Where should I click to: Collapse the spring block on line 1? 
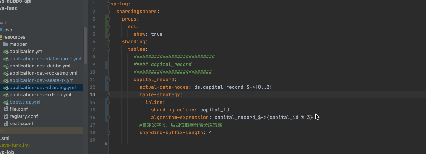[108, 4]
